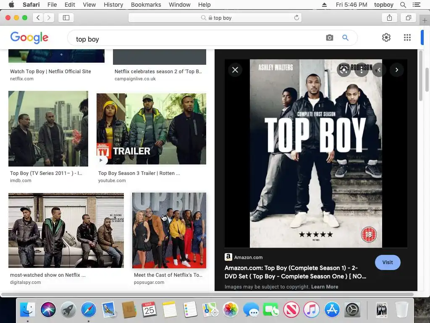Open Notes app in the Dock

point(170,310)
